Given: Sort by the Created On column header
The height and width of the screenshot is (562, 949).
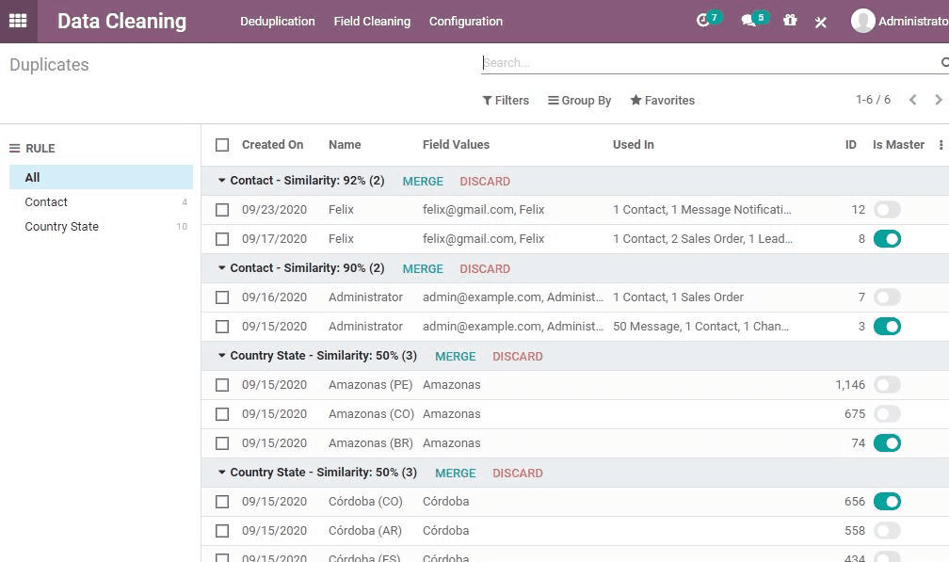Looking at the screenshot, I should pyautogui.click(x=272, y=145).
